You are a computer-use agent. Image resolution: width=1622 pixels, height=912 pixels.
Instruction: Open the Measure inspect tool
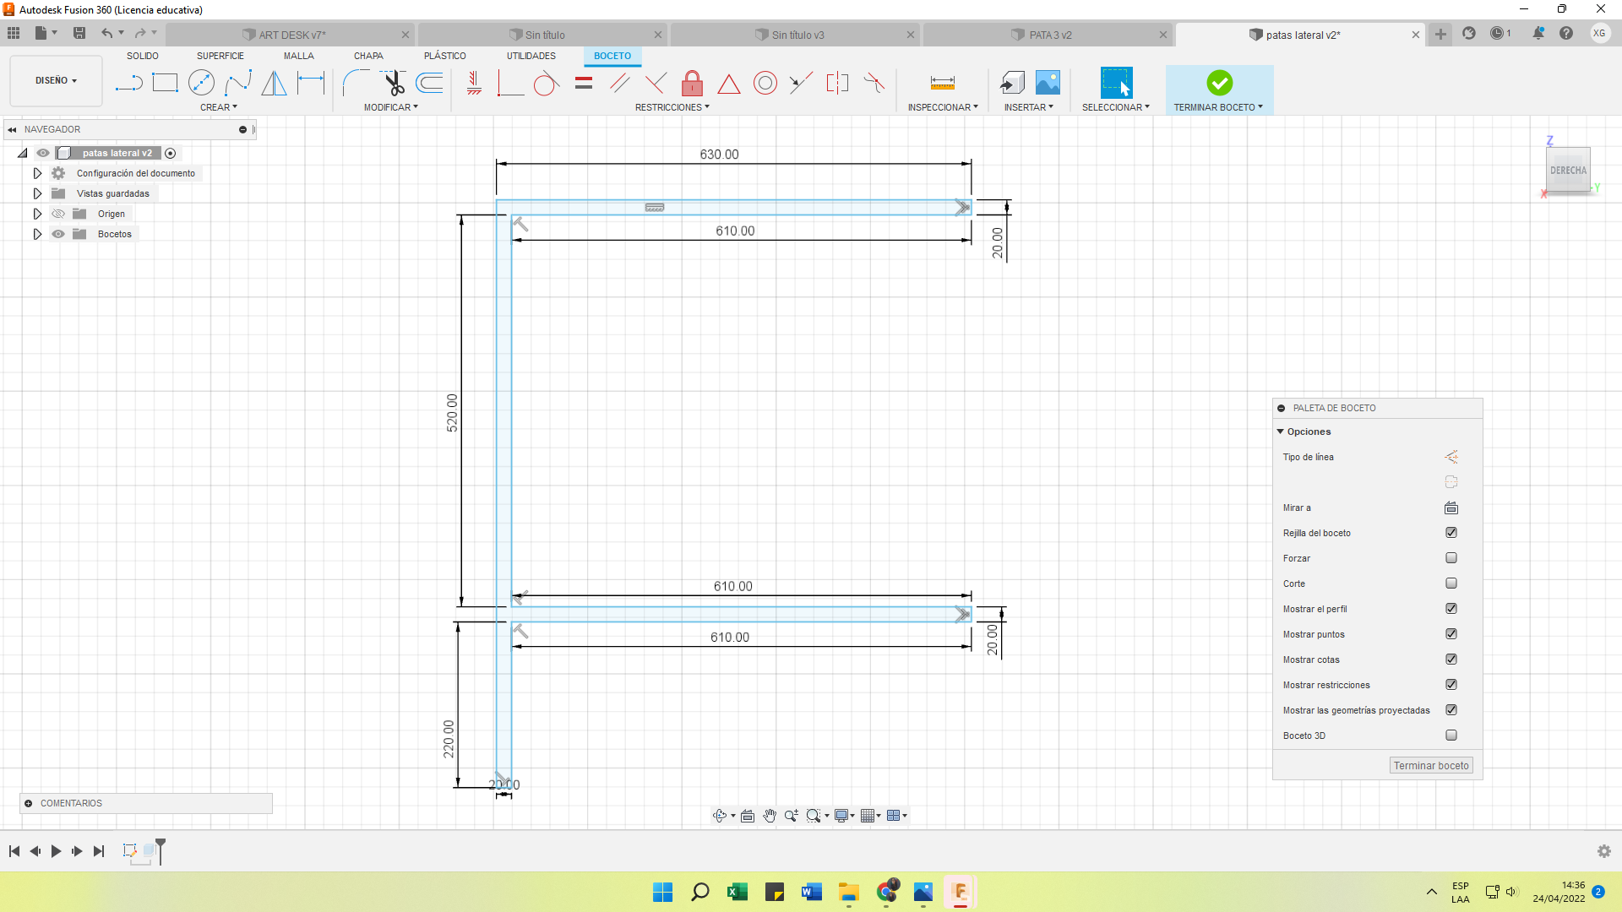point(942,83)
